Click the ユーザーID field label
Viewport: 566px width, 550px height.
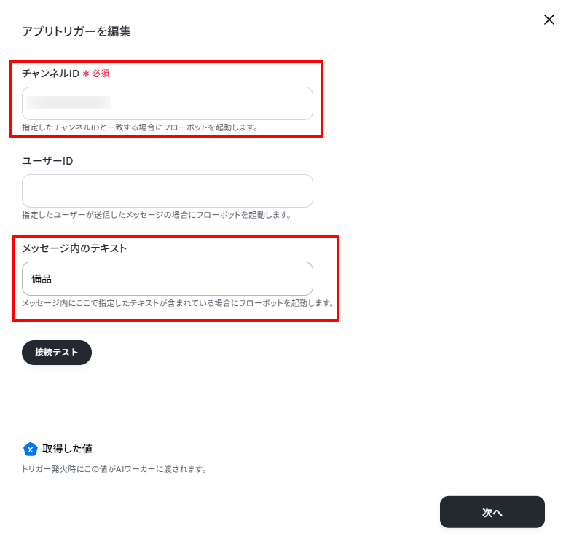(47, 161)
